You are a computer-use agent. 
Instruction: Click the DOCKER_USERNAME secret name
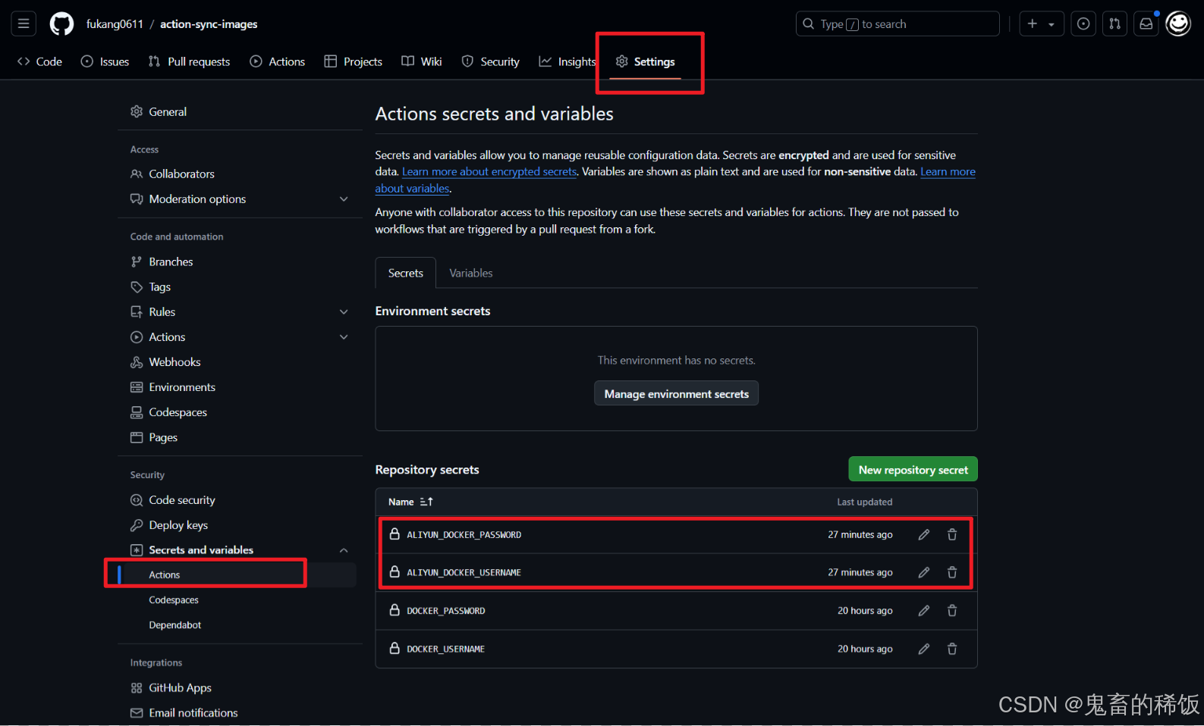tap(445, 649)
